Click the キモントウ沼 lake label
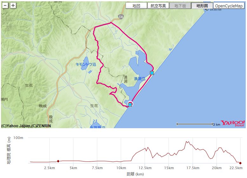 pyautogui.click(x=86, y=64)
